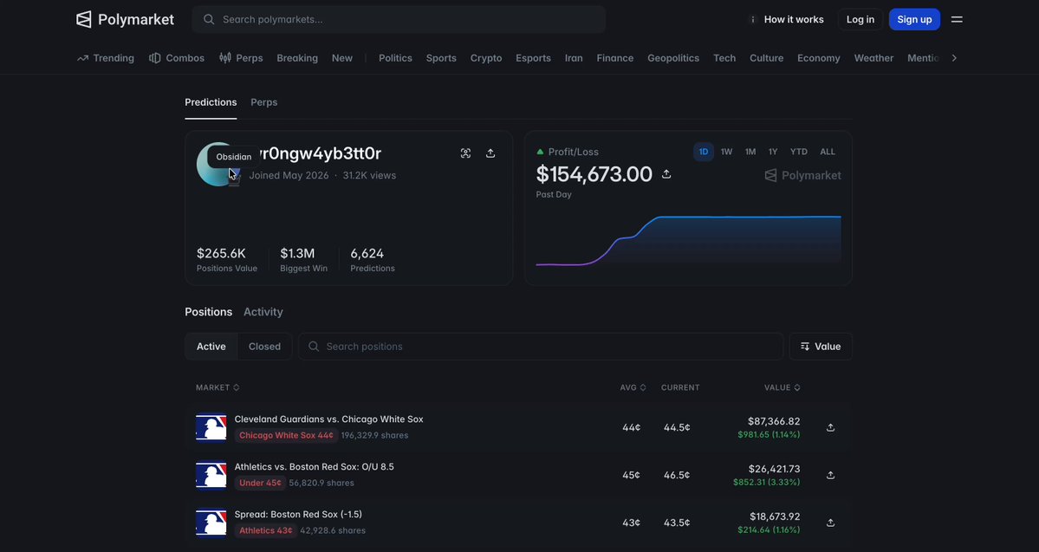Open the Weather category
The image size is (1039, 552).
(874, 58)
